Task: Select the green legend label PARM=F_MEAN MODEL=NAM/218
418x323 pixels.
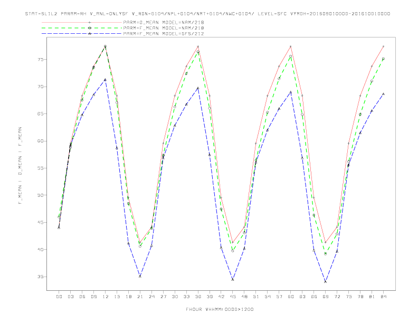Action: (x=164, y=28)
